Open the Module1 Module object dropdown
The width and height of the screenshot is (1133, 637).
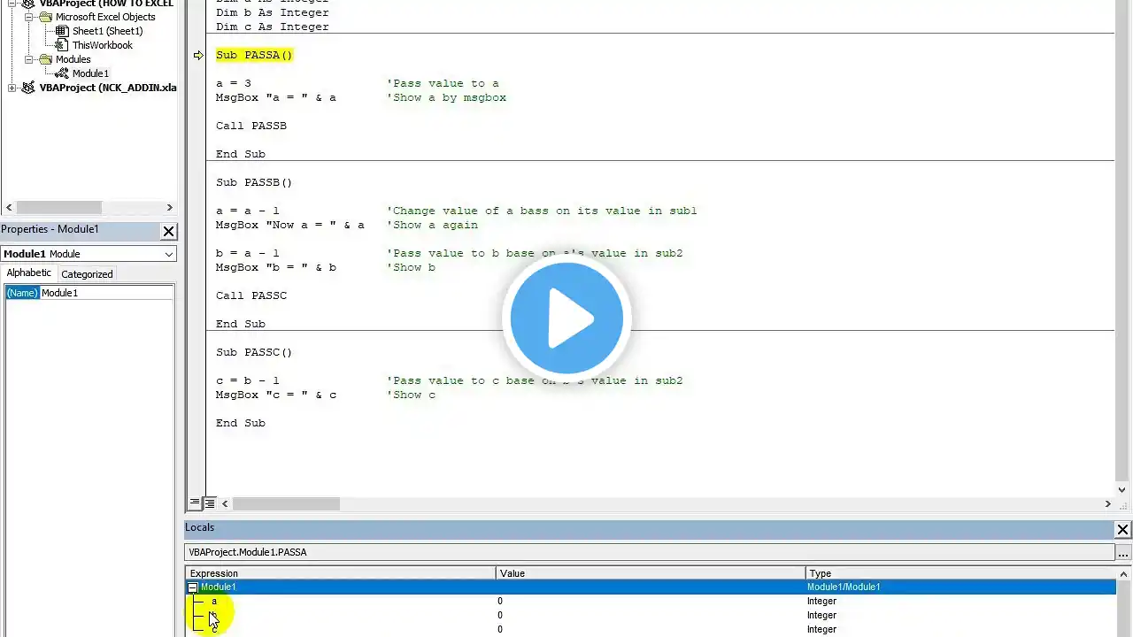(x=168, y=254)
